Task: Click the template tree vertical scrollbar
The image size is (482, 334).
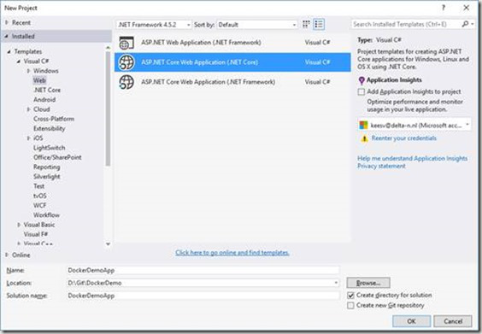Action: [x=108, y=109]
